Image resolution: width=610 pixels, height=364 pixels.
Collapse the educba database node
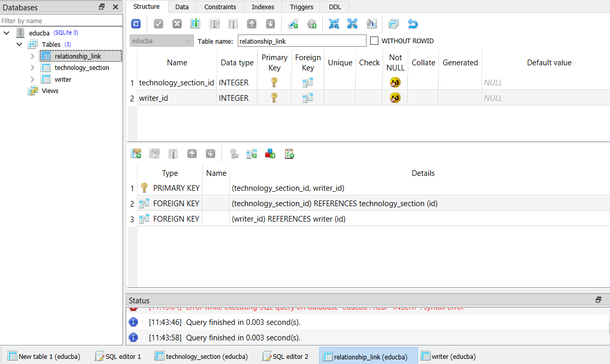point(7,33)
